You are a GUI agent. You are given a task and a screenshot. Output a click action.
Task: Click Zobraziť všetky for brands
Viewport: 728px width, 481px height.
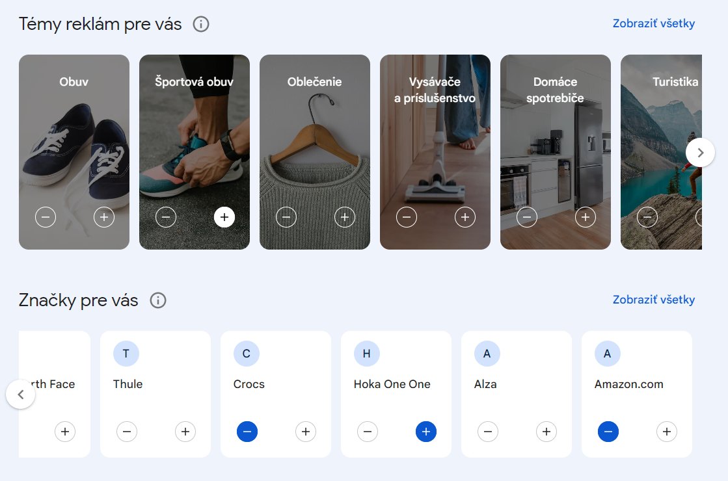coord(654,300)
